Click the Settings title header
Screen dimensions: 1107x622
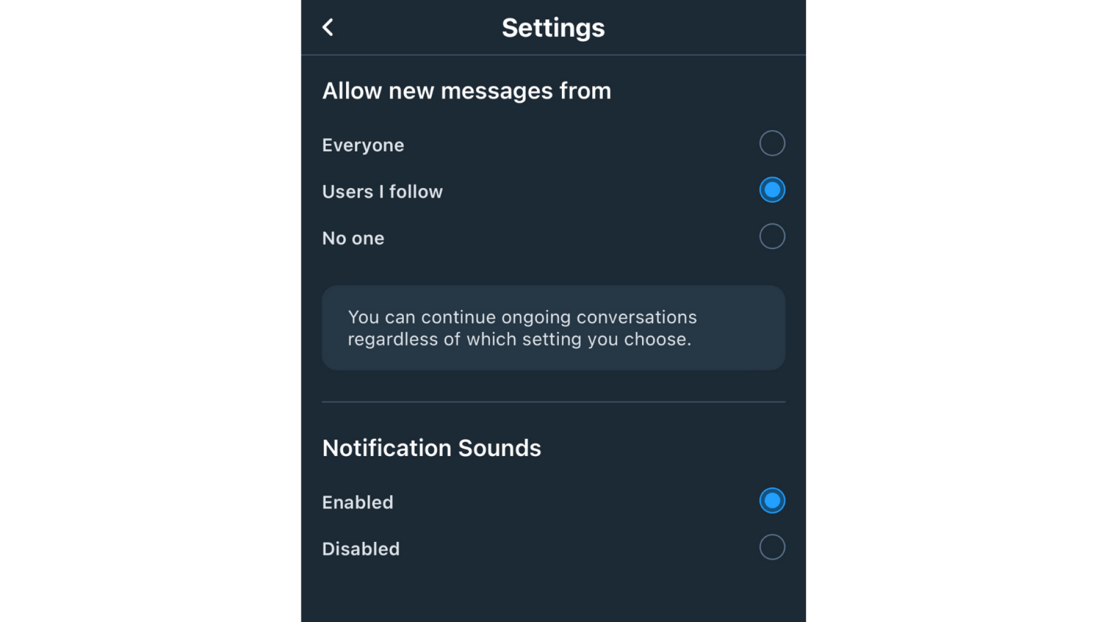click(553, 27)
